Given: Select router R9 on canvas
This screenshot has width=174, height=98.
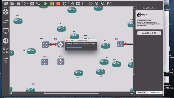Looking at the screenshot, I should click(x=104, y=62).
